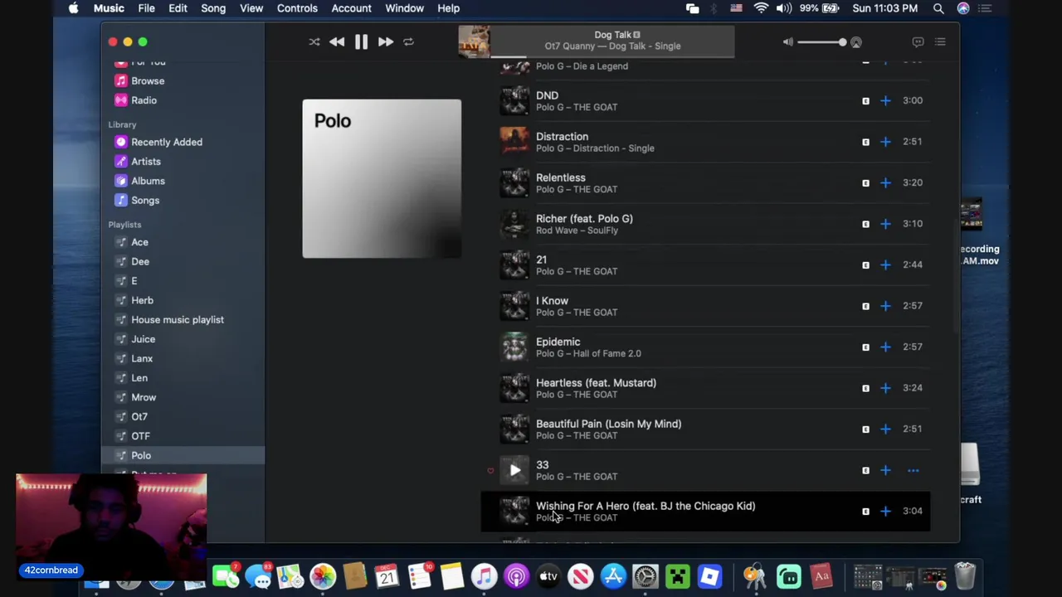Add DND to library with plus icon
The height and width of the screenshot is (597, 1062).
point(885,100)
